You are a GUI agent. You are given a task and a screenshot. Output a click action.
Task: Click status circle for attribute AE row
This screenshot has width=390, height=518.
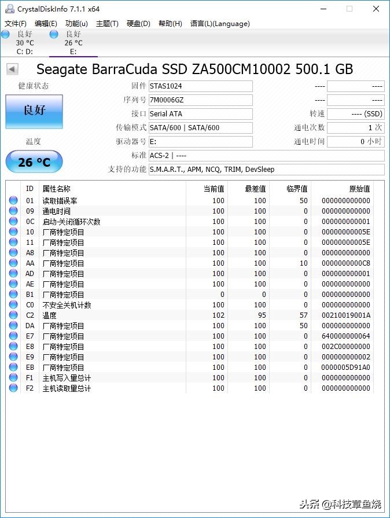pos(13,284)
